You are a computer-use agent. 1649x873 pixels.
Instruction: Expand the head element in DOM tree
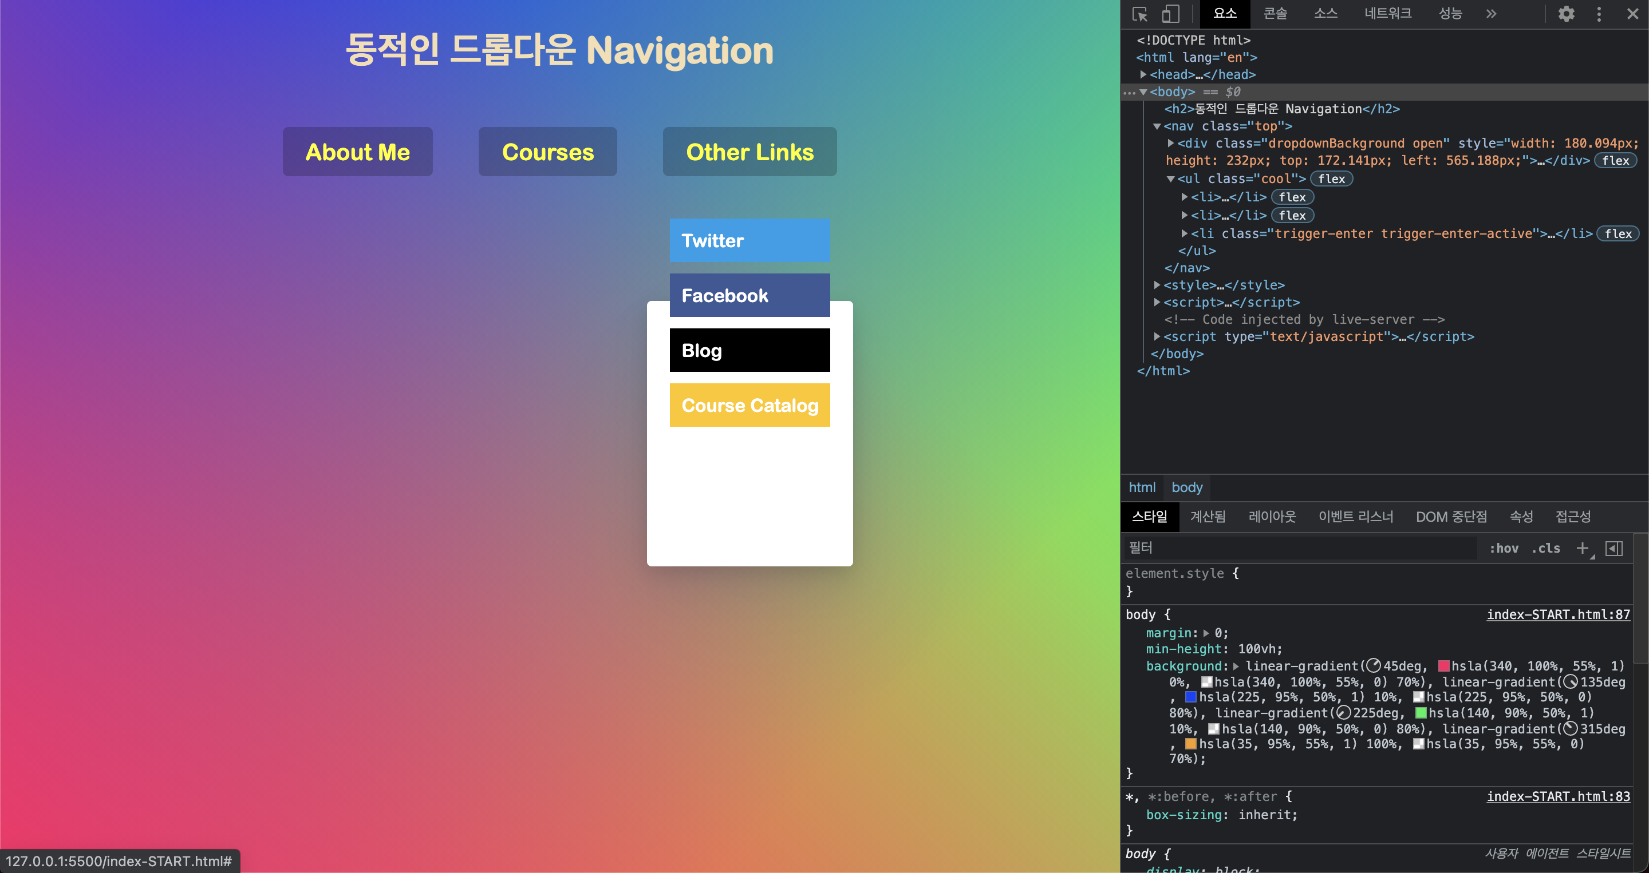click(1144, 75)
